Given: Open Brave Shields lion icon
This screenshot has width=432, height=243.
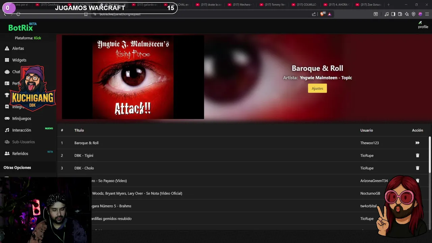Looking at the screenshot, I should [x=322, y=14].
